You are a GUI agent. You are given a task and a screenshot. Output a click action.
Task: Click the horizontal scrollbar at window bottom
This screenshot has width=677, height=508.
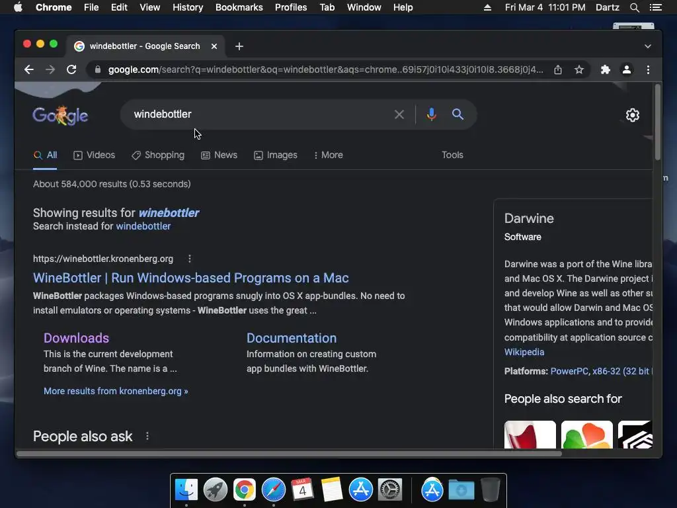point(290,454)
